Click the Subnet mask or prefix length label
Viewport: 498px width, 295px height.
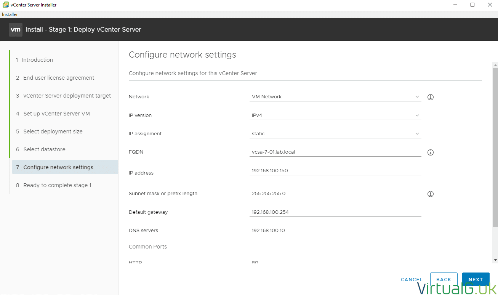(163, 193)
